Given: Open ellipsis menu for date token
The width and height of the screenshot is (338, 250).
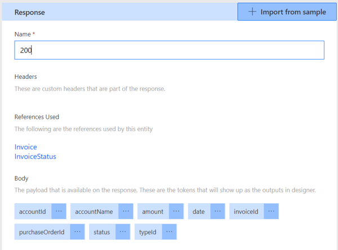Looking at the screenshot, I should (x=217, y=211).
